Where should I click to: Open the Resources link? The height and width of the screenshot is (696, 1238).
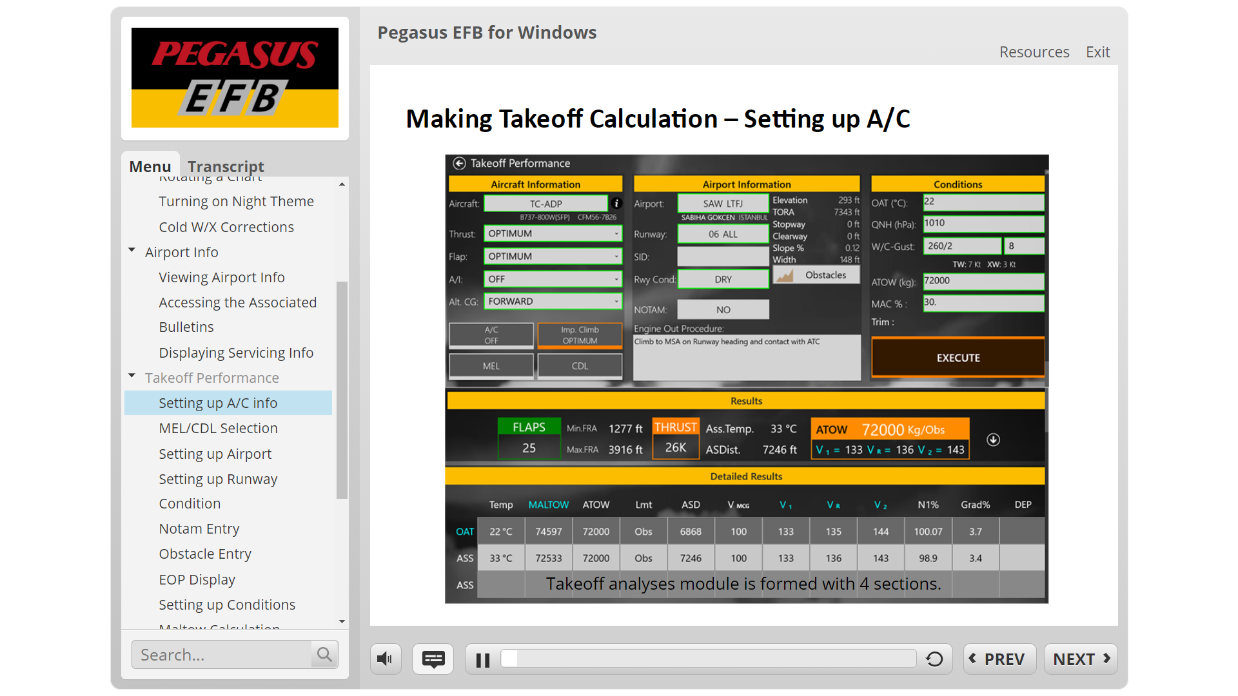pos(1034,52)
